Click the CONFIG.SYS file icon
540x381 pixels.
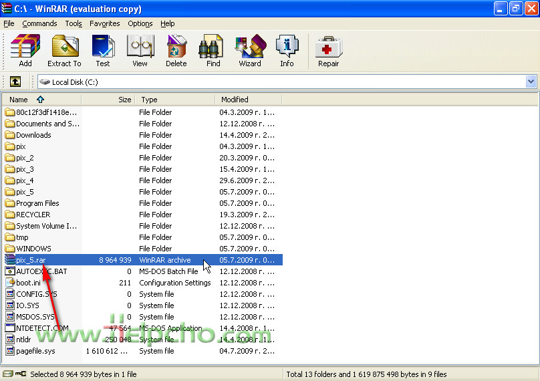click(10, 294)
